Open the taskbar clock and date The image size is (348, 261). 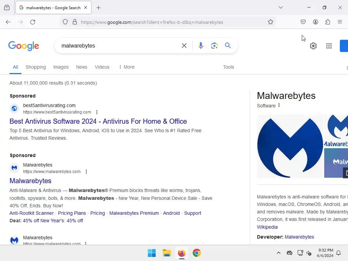pos(325,253)
